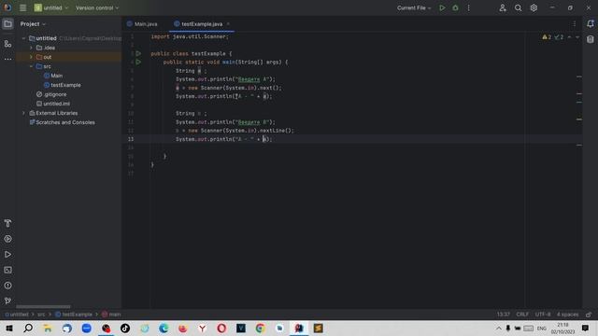Run the current file with green play button
This screenshot has height=336, width=598.
coord(442,8)
